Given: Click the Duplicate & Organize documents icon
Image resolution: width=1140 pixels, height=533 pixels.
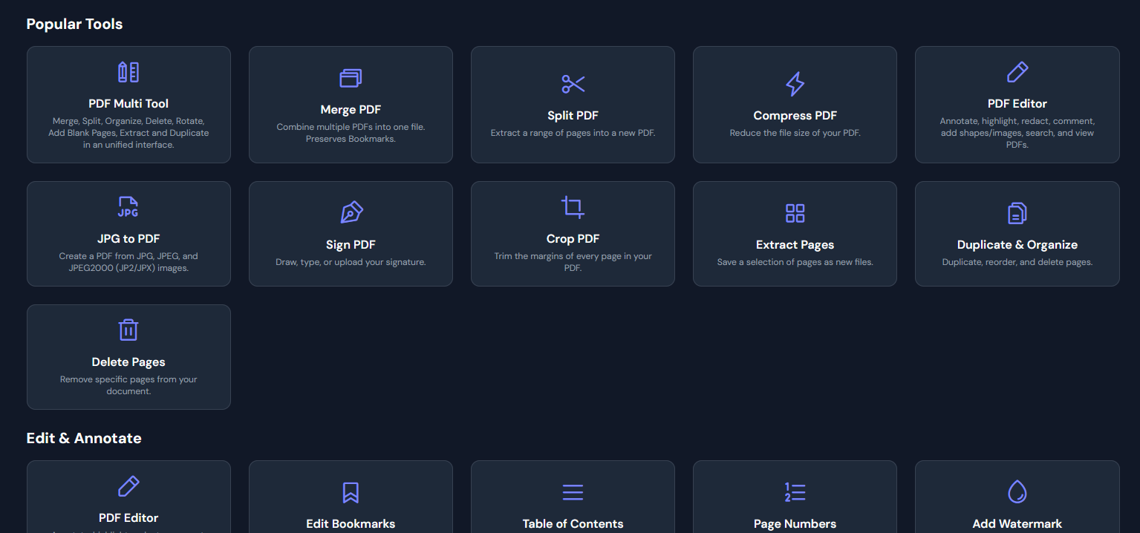Looking at the screenshot, I should [1017, 213].
